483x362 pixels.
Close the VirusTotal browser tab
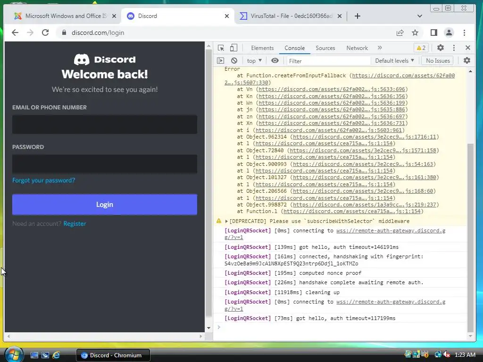pyautogui.click(x=340, y=16)
